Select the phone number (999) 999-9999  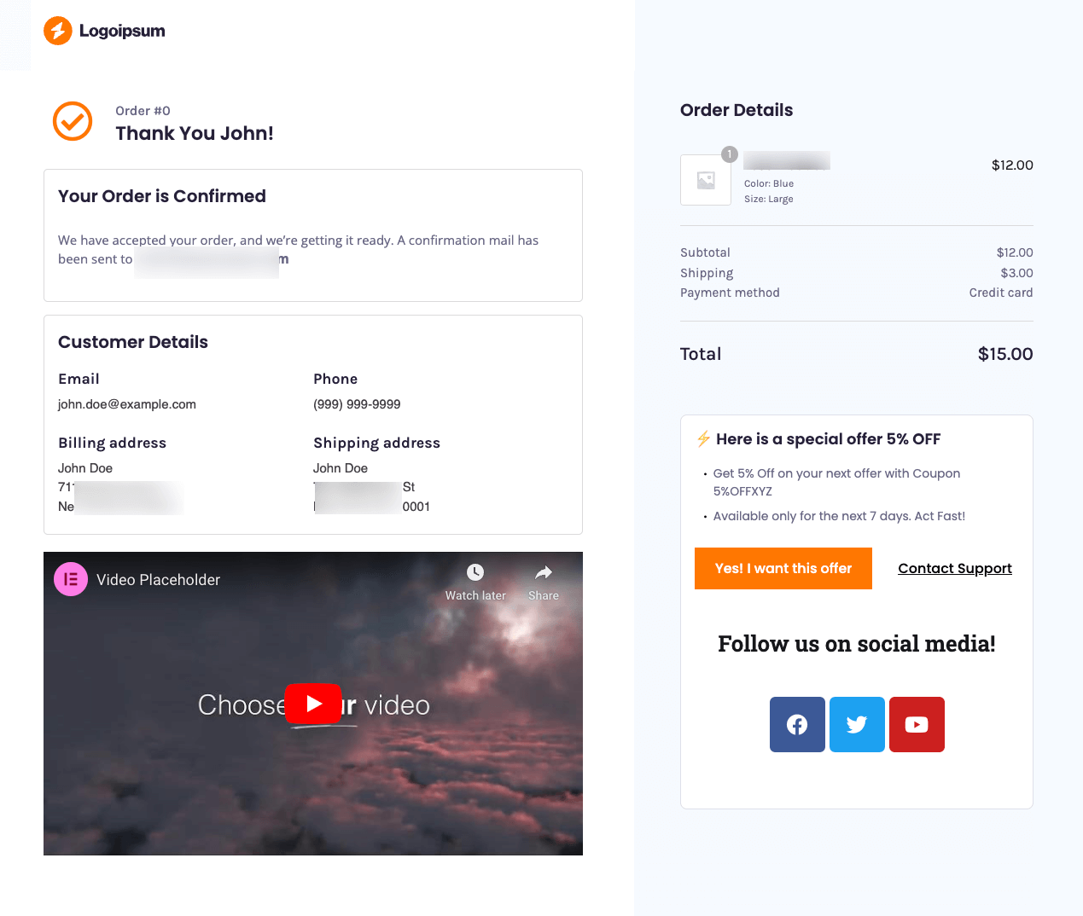point(357,404)
